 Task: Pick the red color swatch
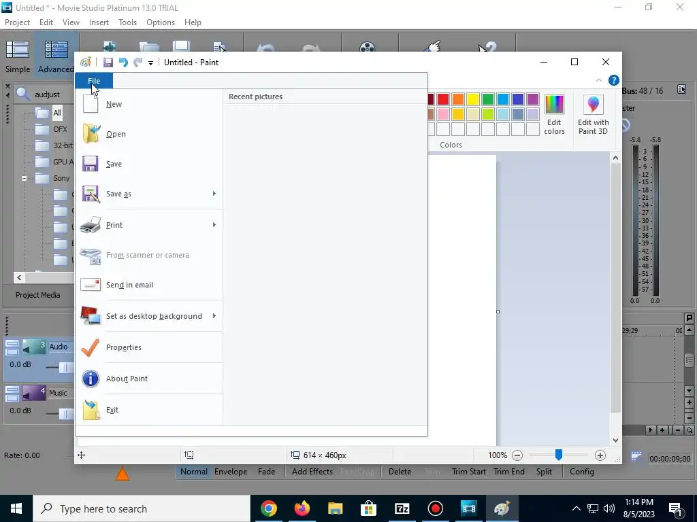pos(442,99)
